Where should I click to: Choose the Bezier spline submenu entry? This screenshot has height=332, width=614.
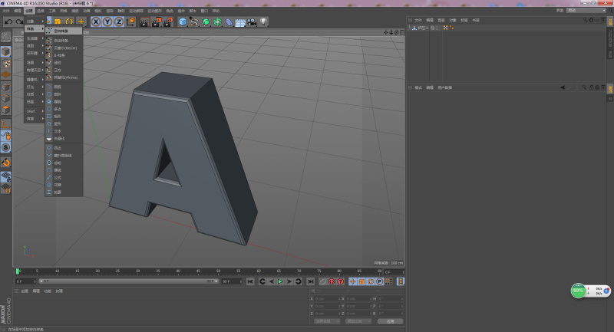[64, 48]
